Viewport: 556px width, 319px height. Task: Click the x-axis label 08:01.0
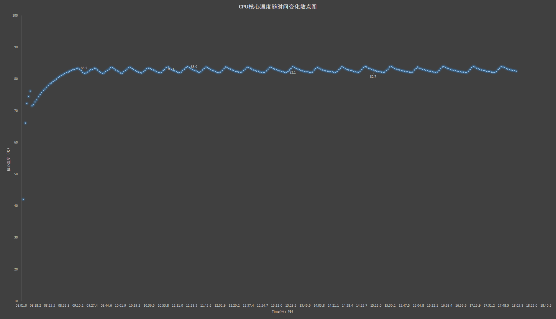(21, 305)
